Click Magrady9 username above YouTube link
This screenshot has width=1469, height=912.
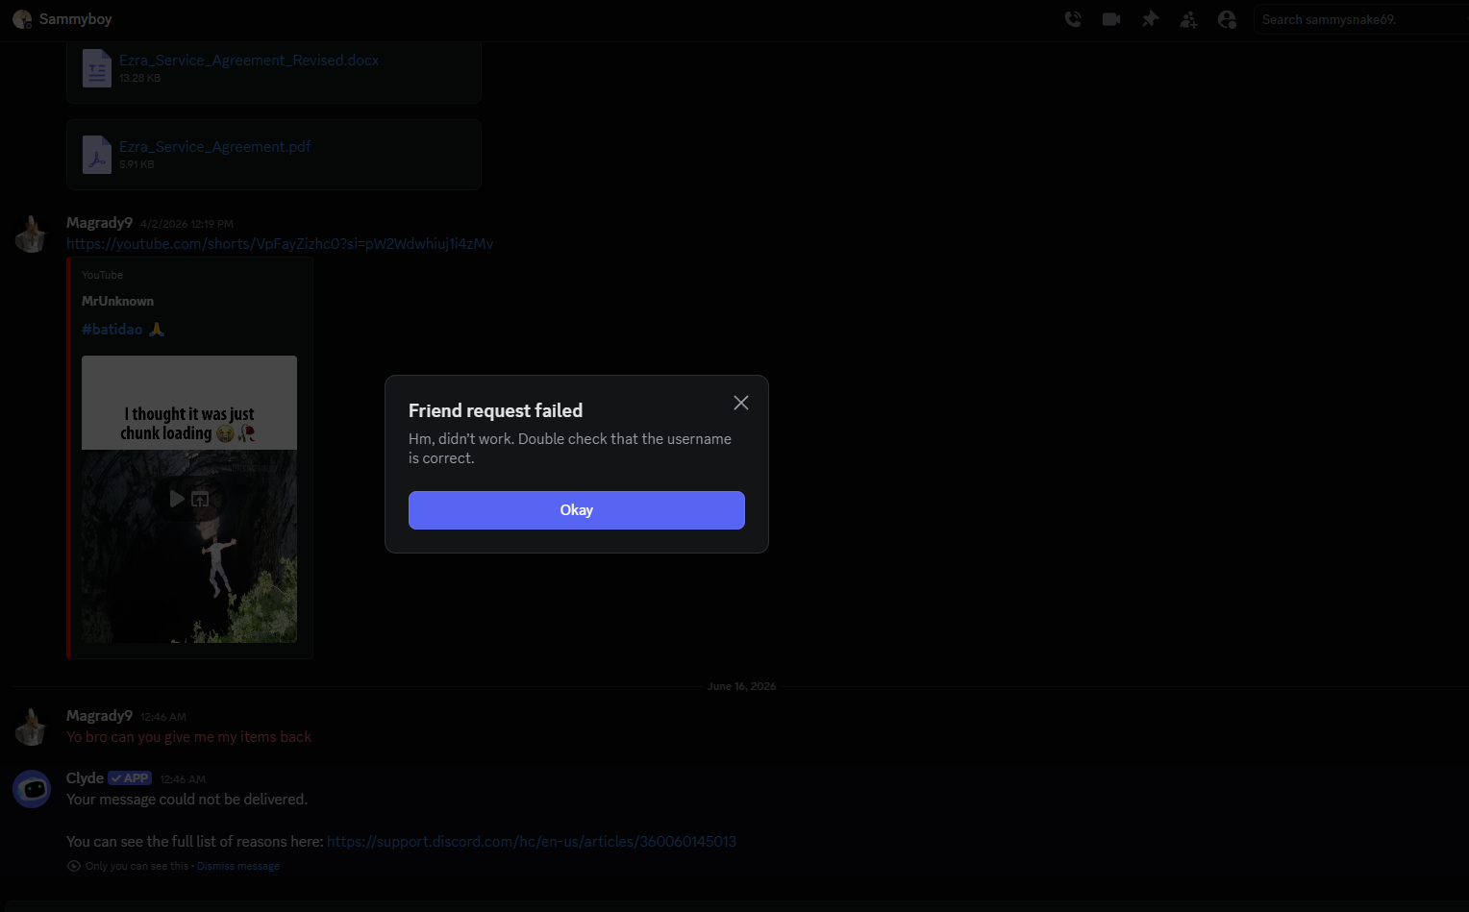point(99,223)
